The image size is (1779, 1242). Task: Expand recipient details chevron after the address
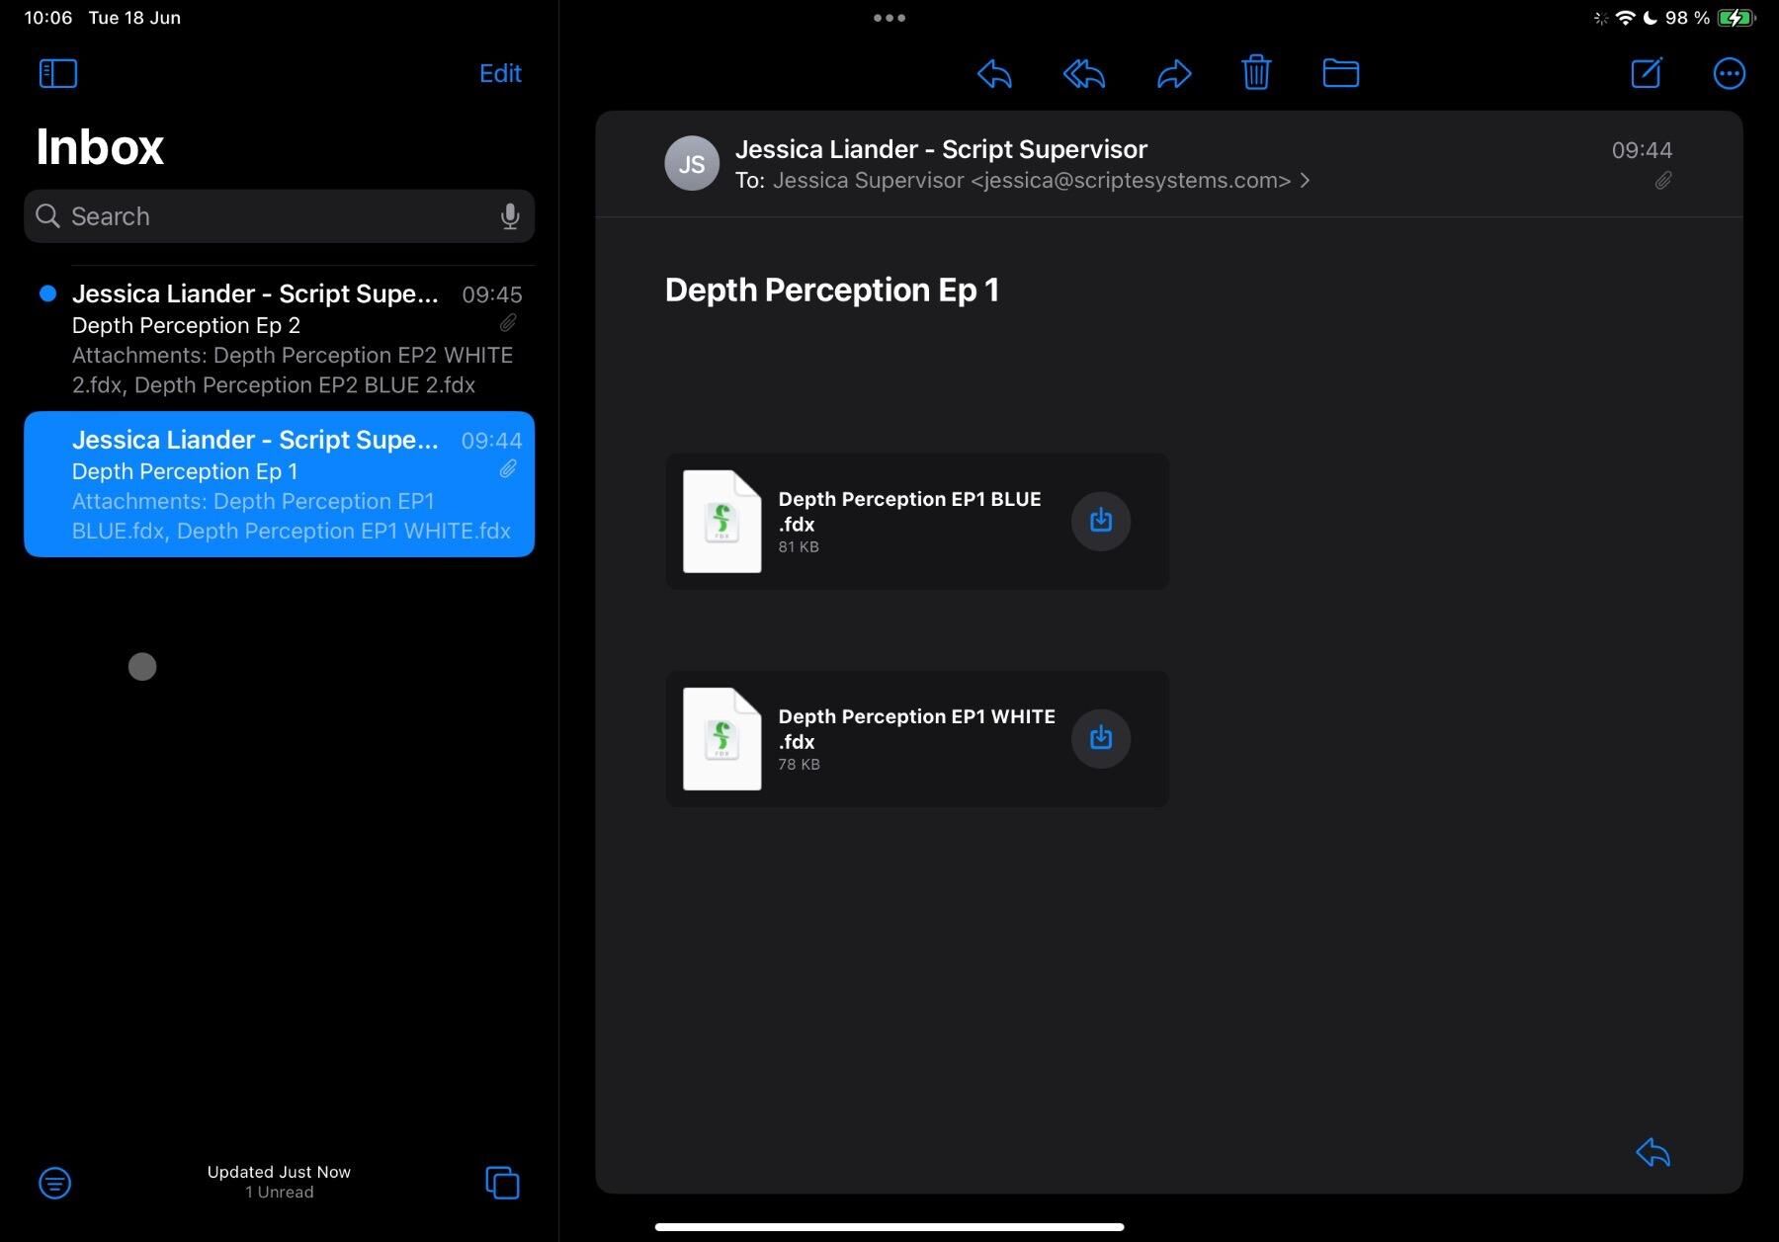click(1306, 181)
